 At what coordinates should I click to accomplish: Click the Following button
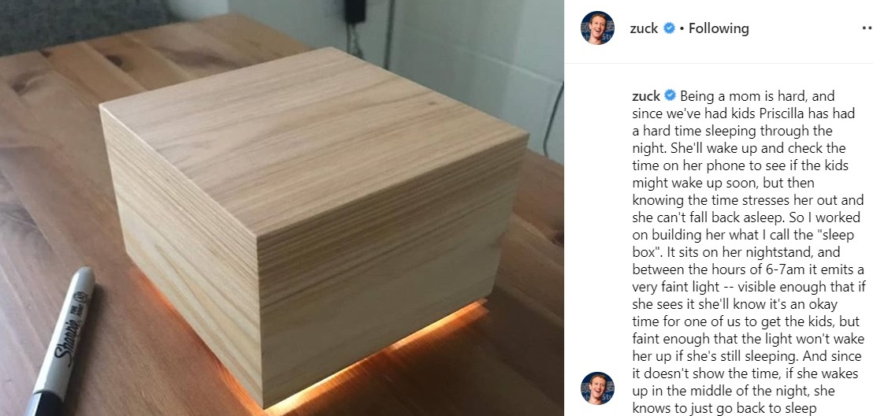[x=719, y=28]
